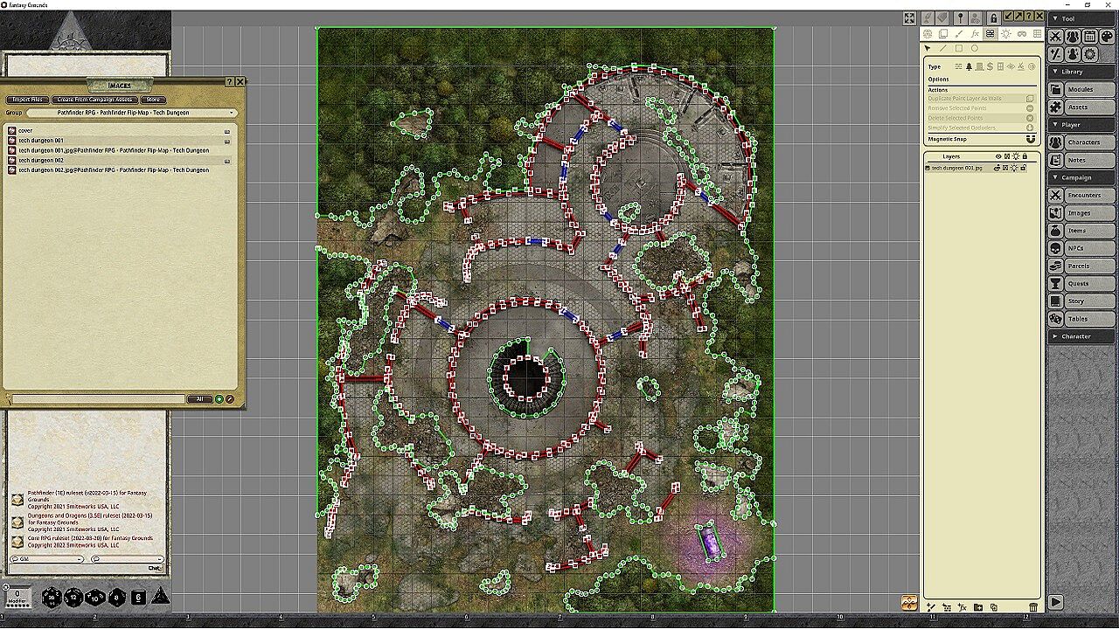Click the fullscreen expand icon above the map

(909, 17)
